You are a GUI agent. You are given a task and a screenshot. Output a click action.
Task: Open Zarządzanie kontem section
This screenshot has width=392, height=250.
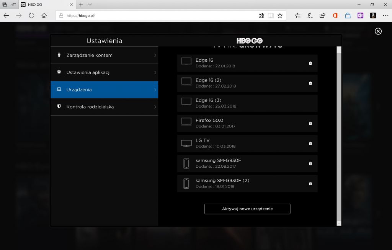[104, 55]
